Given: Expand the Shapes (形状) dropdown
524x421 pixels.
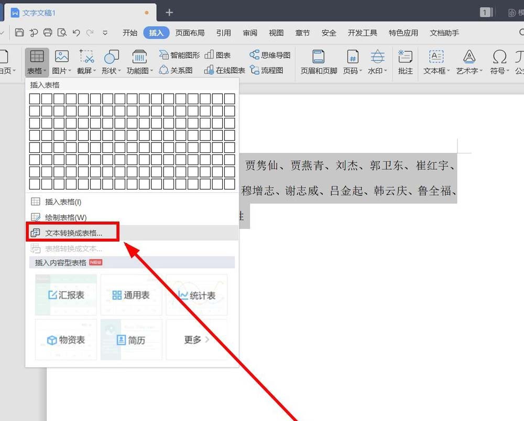Looking at the screenshot, I should coord(111,62).
